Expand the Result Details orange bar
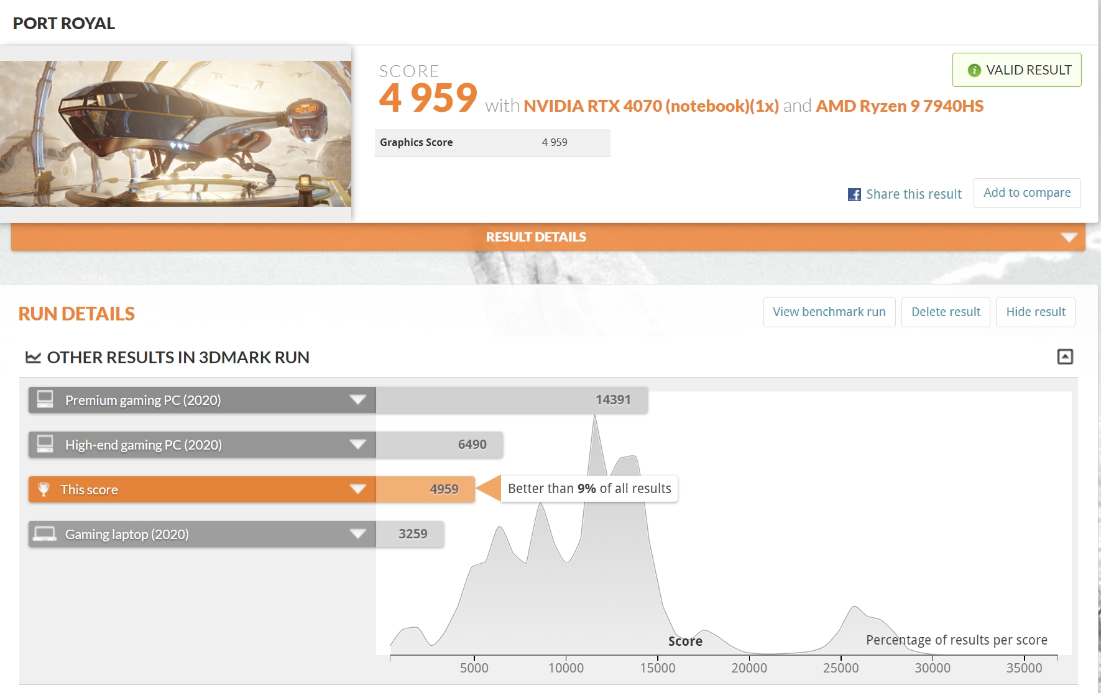The width and height of the screenshot is (1101, 693). click(1069, 237)
